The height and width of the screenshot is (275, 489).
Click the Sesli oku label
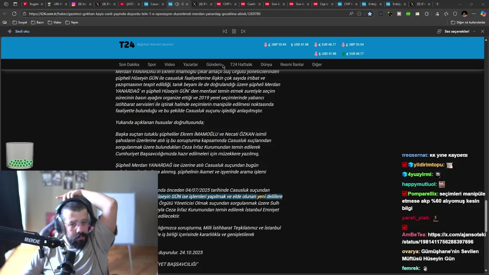[22, 31]
